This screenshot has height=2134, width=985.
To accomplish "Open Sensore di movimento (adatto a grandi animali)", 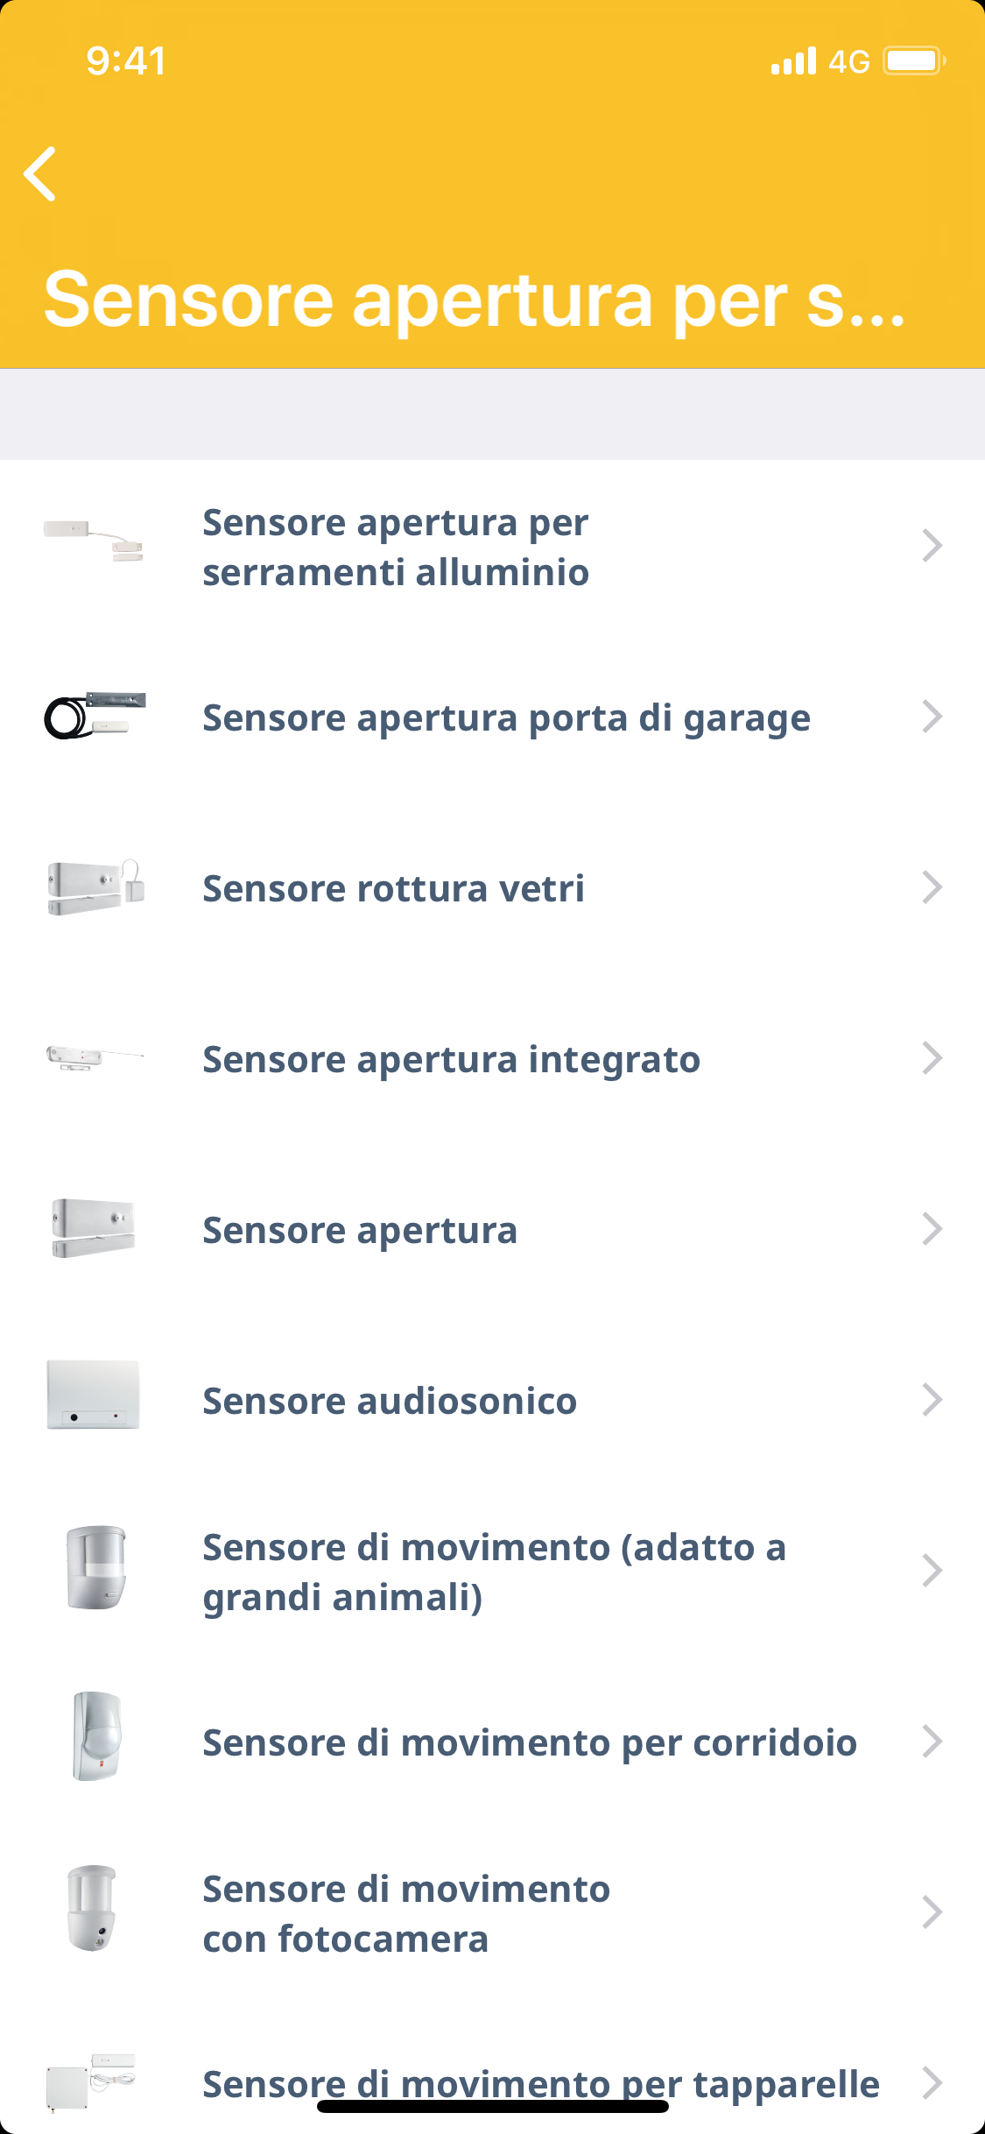I will pos(494,1572).
